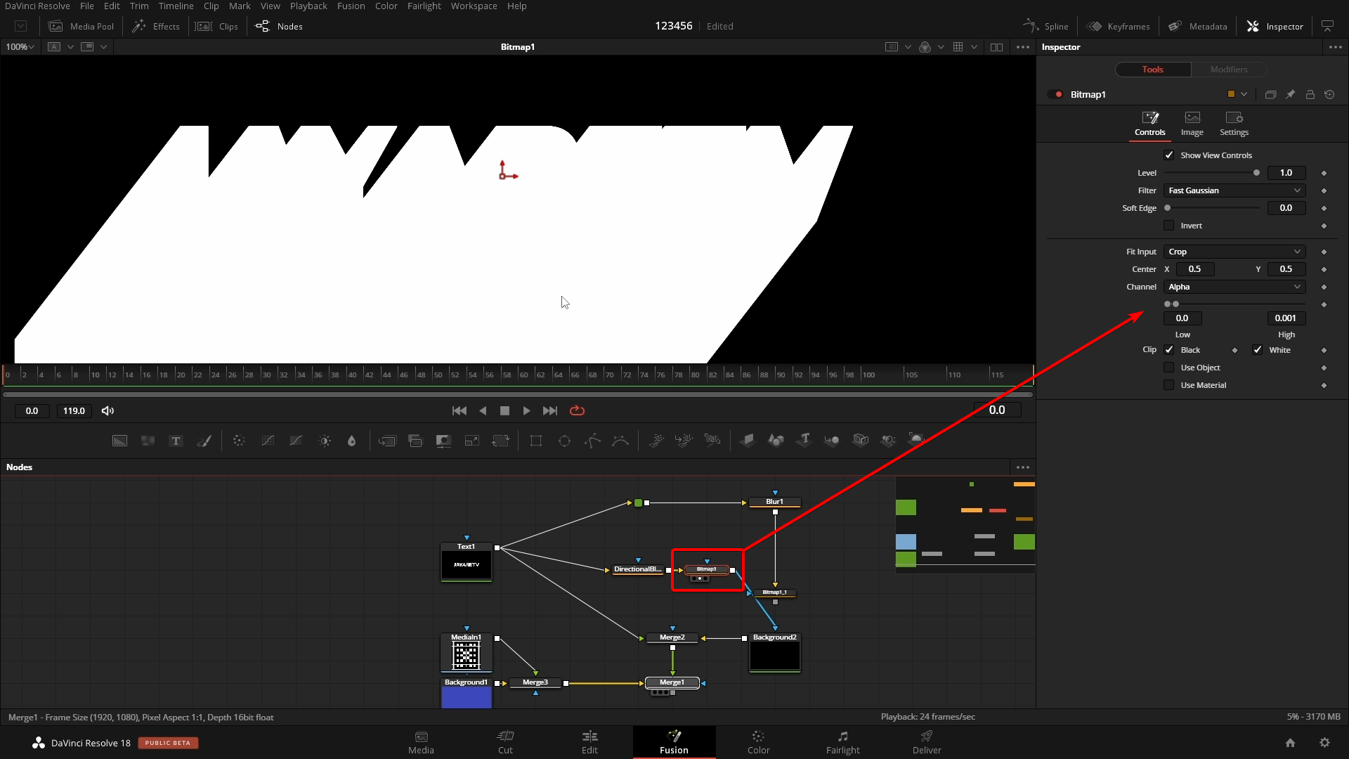1349x759 pixels.
Task: Open the Filter dropdown showing Fast Gaussian
Action: pos(1234,190)
